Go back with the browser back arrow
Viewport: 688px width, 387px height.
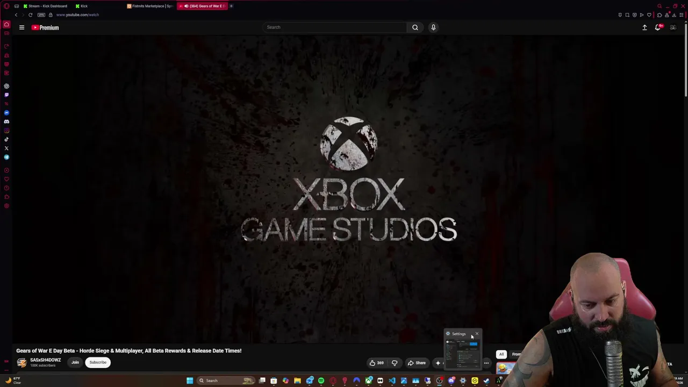pos(16,15)
